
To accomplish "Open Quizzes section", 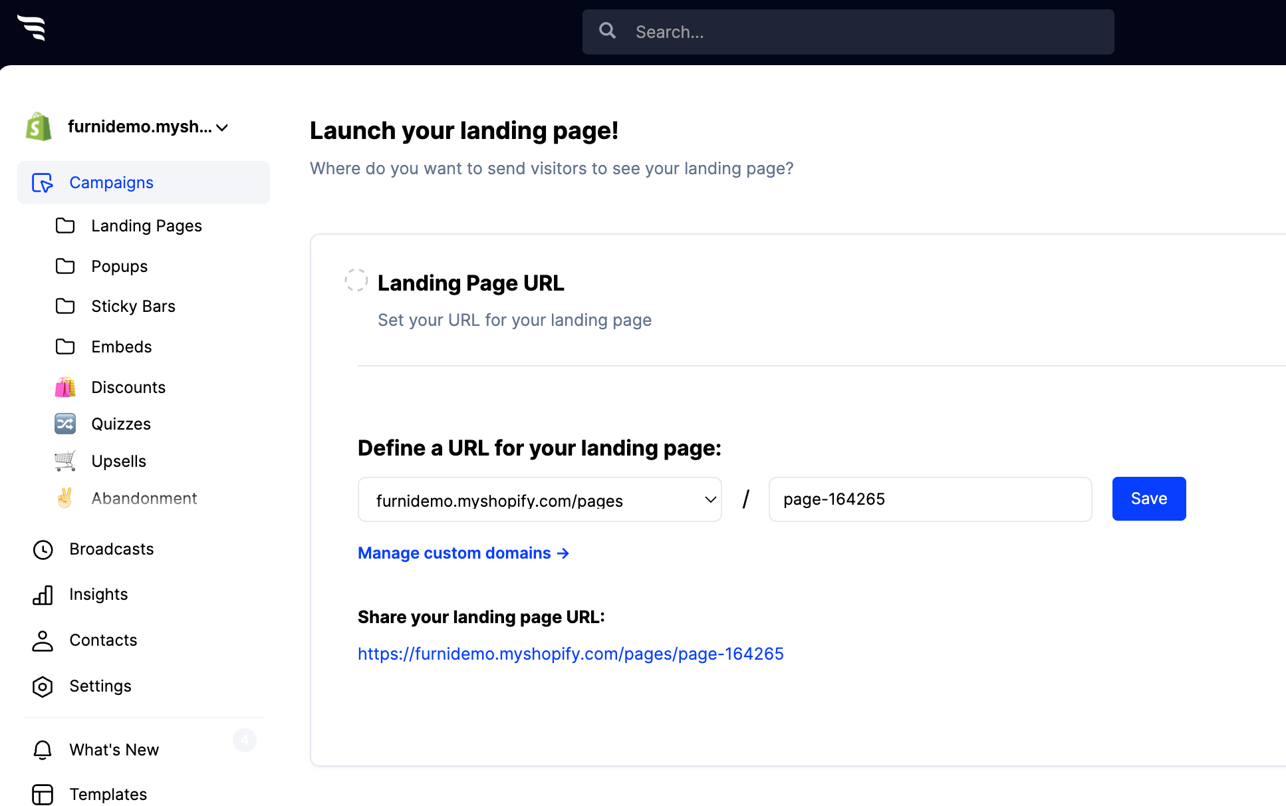I will (x=121, y=424).
